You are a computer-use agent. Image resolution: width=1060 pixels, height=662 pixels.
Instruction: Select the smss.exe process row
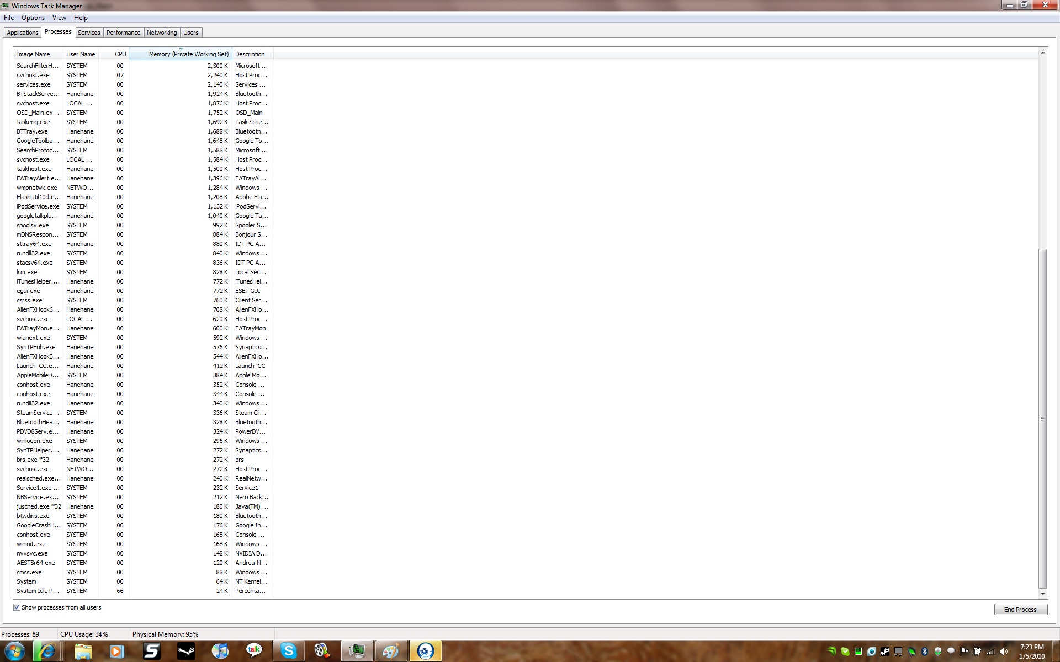144,572
